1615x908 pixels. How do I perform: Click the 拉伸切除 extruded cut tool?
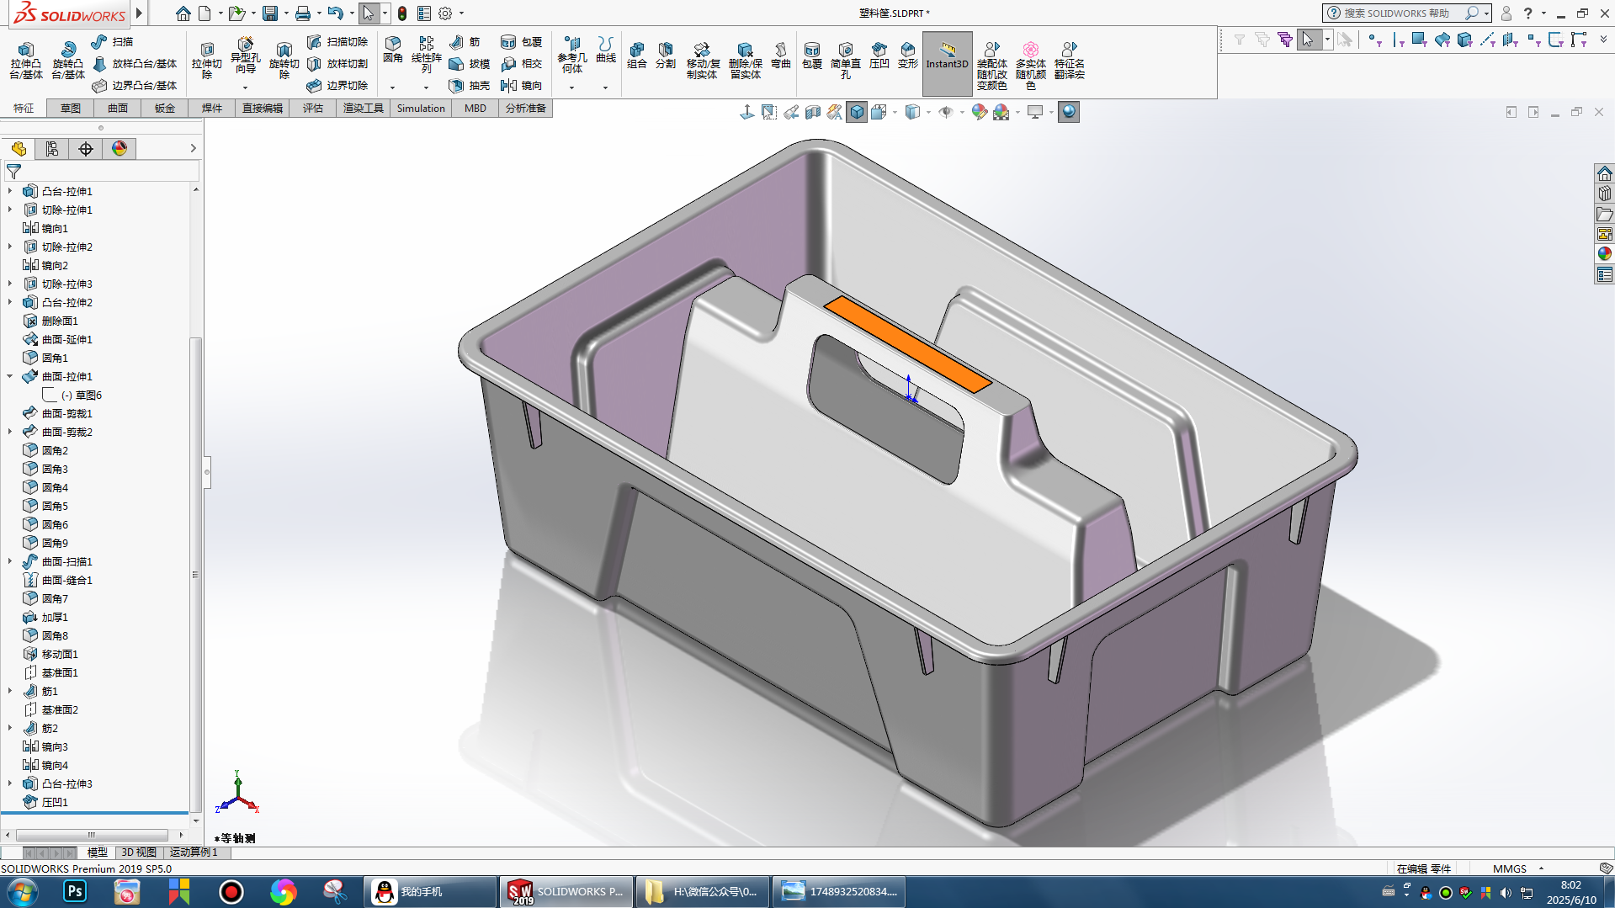[x=207, y=61]
